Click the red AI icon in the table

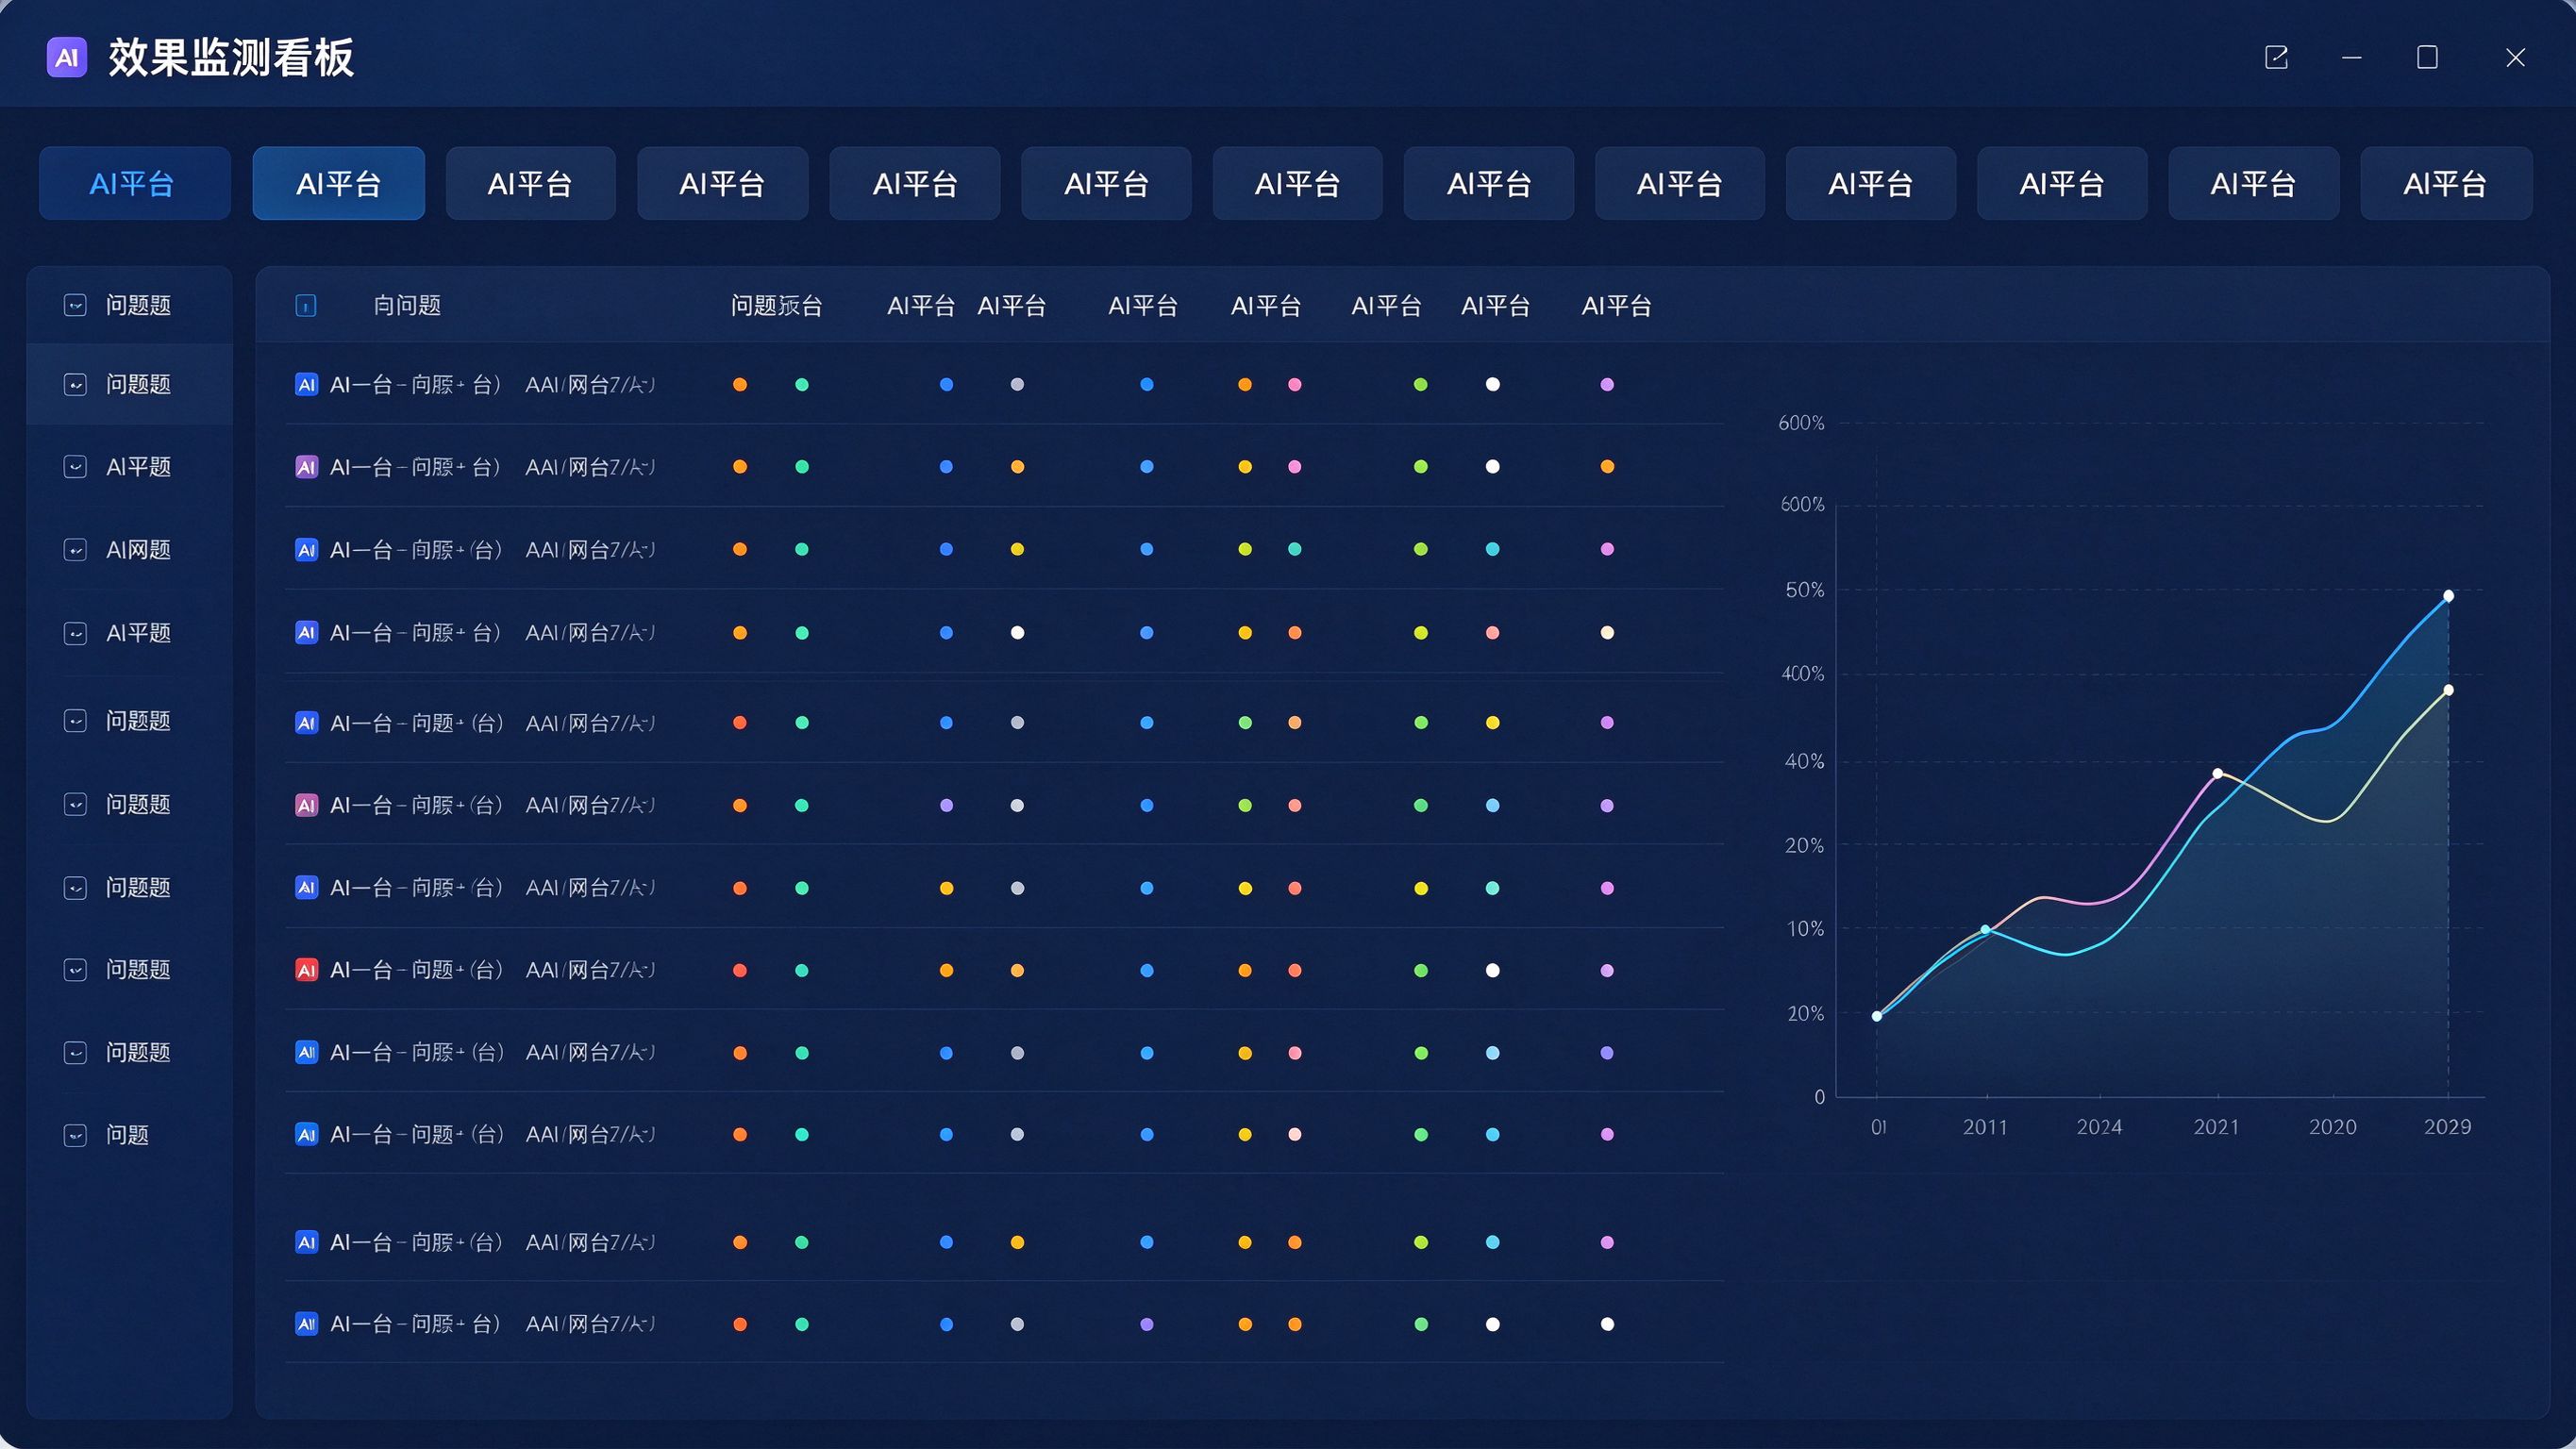click(306, 970)
